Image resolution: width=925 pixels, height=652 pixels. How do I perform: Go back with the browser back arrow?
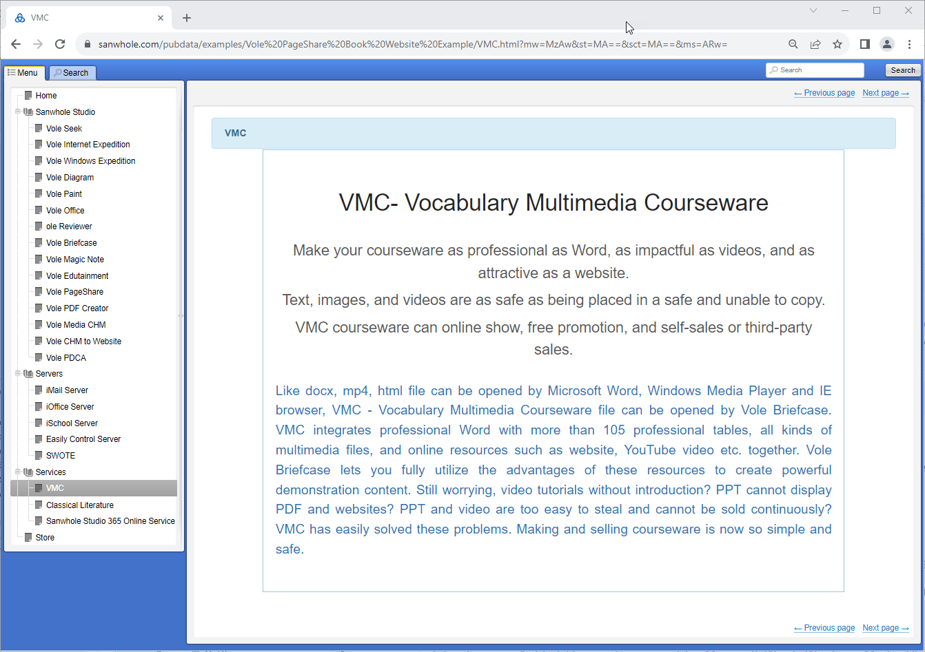16,44
